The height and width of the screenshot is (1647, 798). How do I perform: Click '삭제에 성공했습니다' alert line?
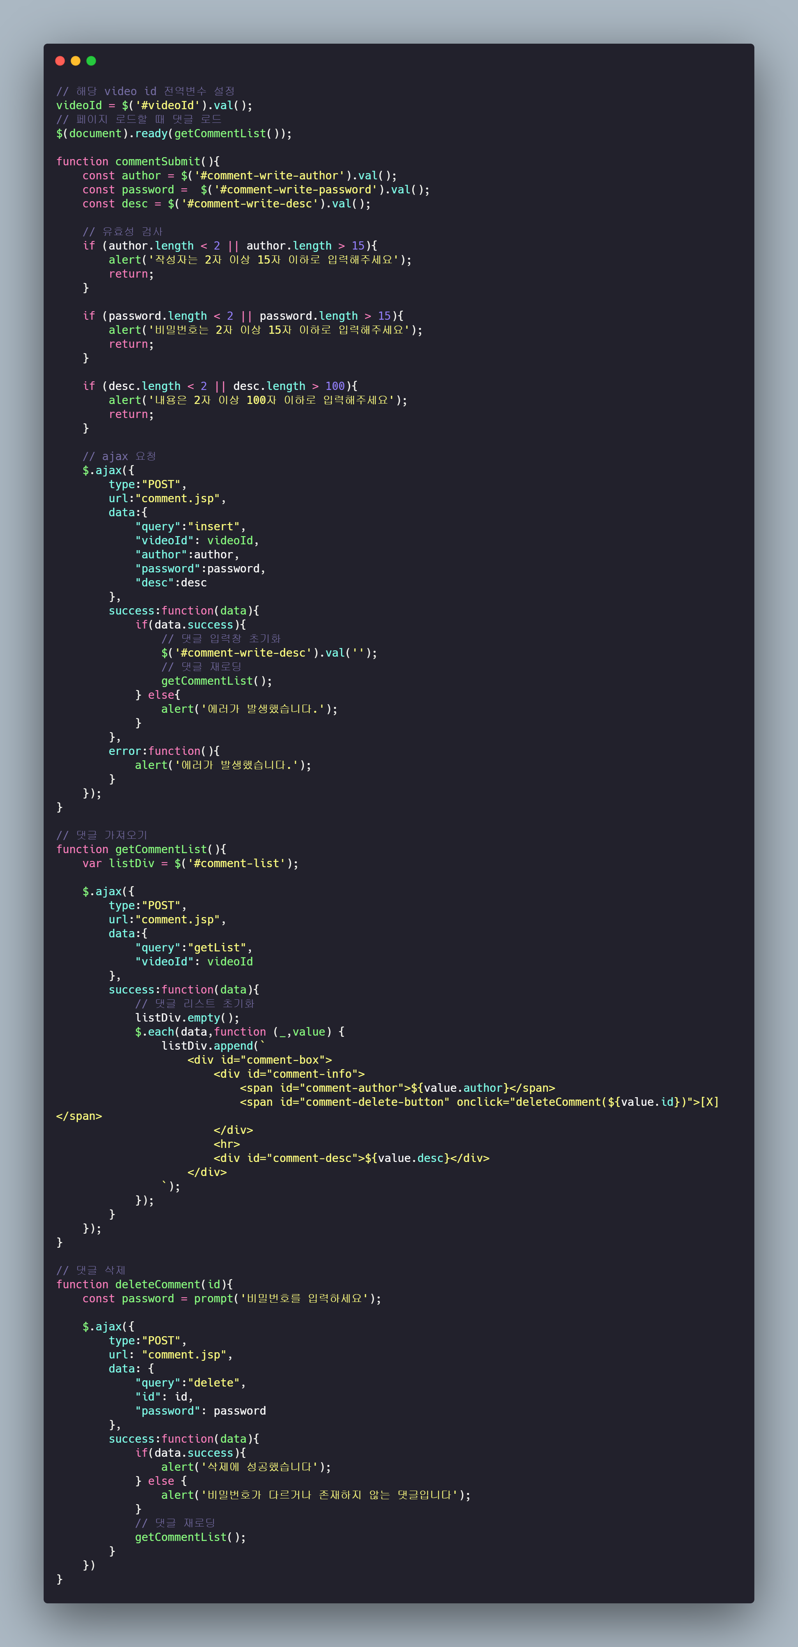[246, 1467]
